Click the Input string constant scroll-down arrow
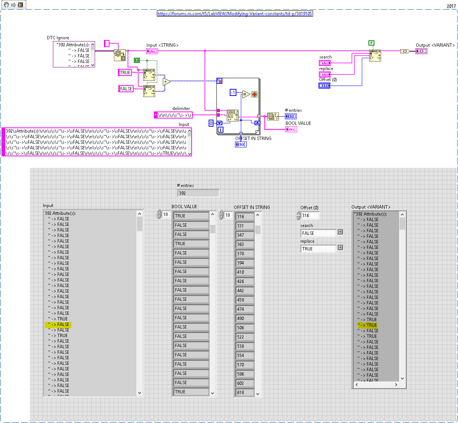This screenshot has height=423, width=458. (x=189, y=154)
